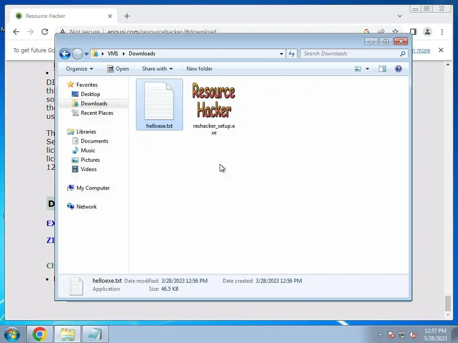Click Chrome's vertical scrollbar thumb
This screenshot has width=458, height=343.
[x=448, y=304]
